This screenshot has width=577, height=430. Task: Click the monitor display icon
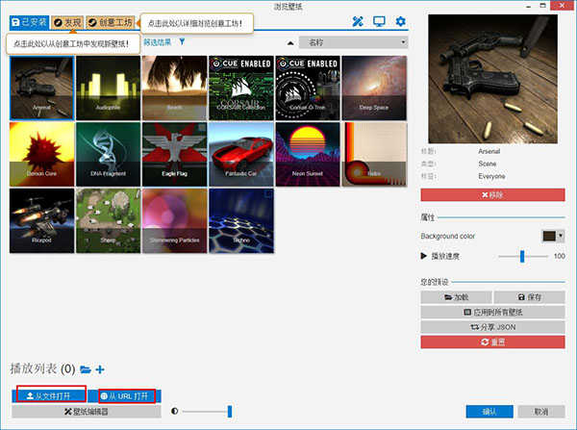pyautogui.click(x=380, y=21)
